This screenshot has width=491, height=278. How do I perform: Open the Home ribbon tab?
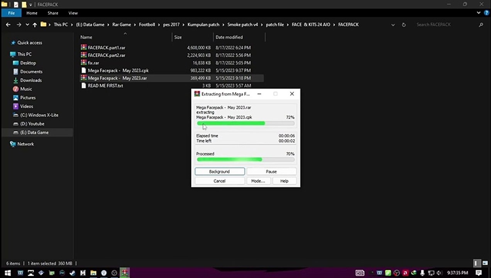(32, 13)
